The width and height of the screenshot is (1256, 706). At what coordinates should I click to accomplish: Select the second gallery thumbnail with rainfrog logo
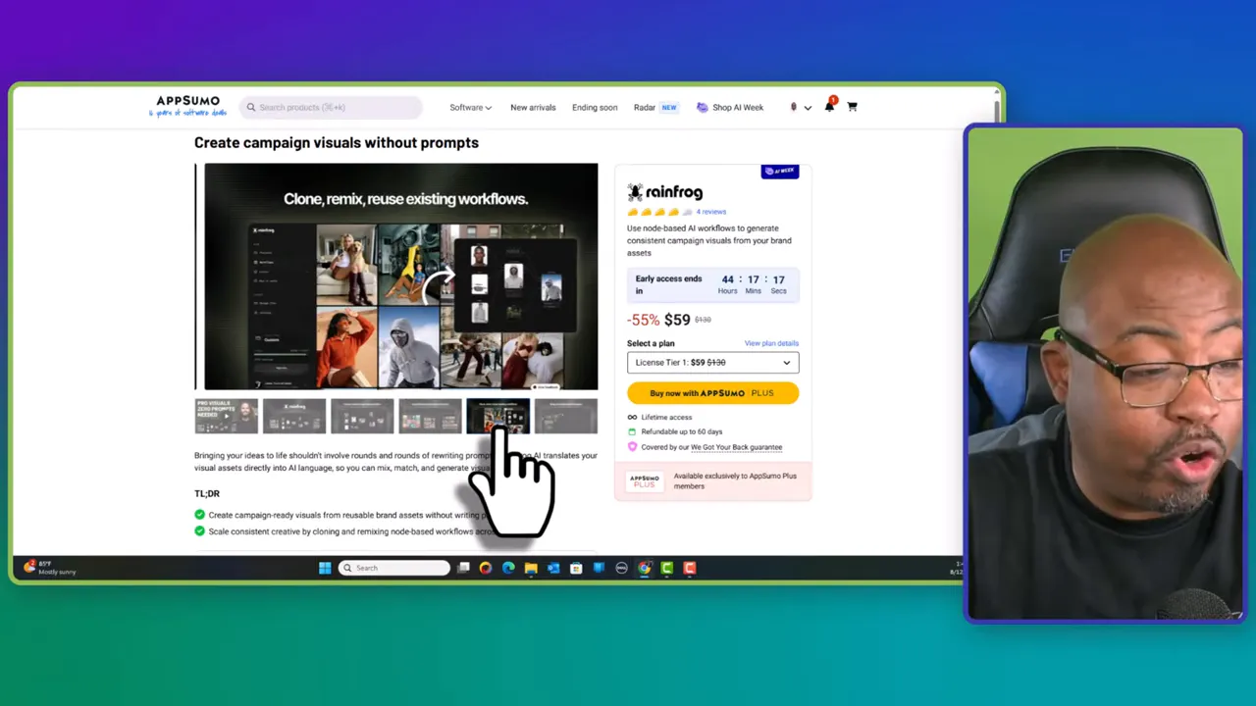(294, 416)
